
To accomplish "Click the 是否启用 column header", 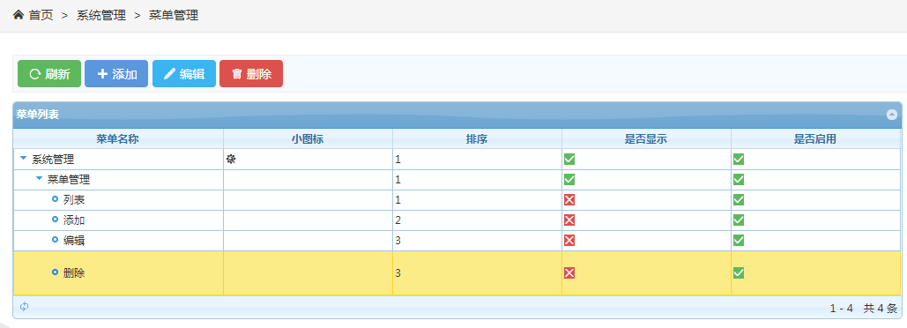I will (x=815, y=138).
